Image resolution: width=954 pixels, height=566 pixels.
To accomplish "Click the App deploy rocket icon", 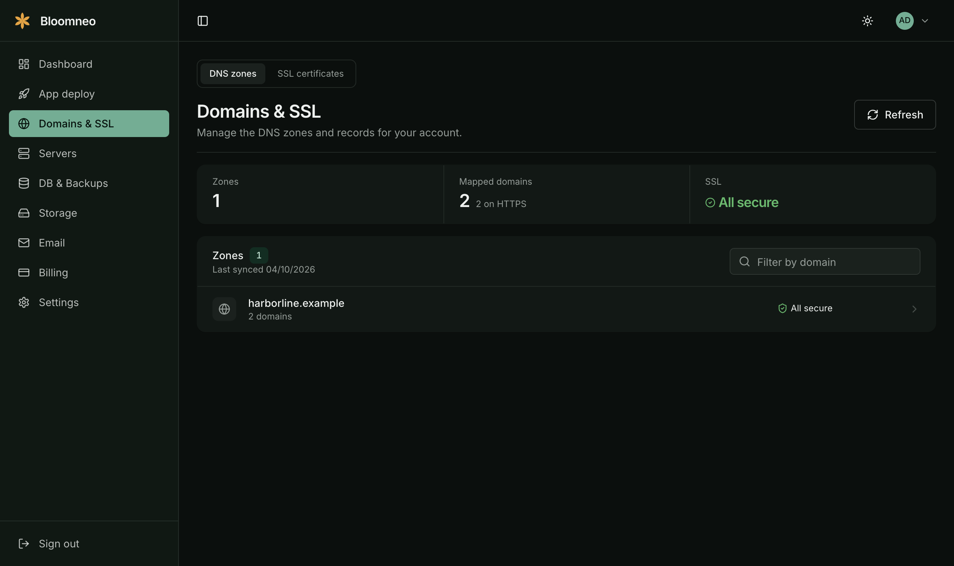I will pos(23,94).
